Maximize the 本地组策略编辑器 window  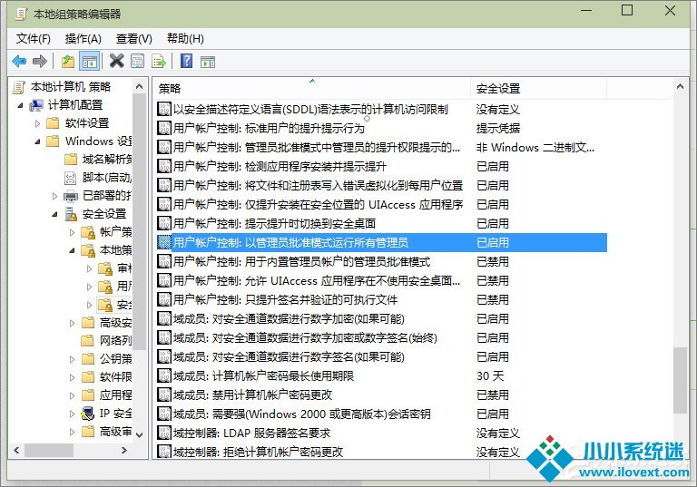tap(627, 11)
